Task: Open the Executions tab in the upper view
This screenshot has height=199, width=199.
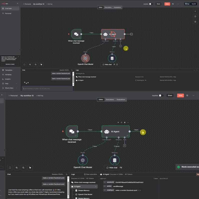Action: click(108, 7)
